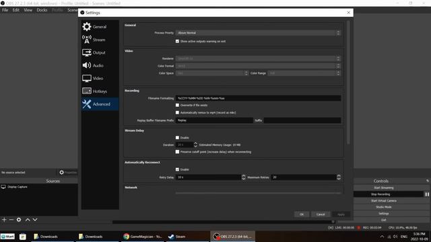The image size is (431, 242).
Task: Click the Stream Delay Duration stepper arrows
Action: point(195,145)
